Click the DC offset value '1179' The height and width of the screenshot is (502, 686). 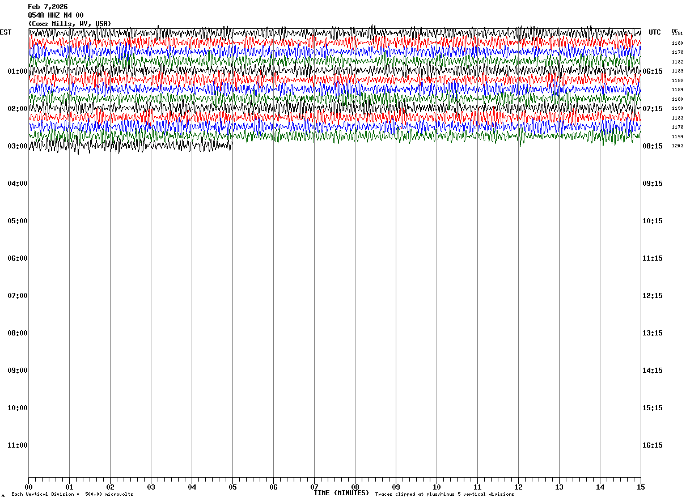tap(677, 53)
